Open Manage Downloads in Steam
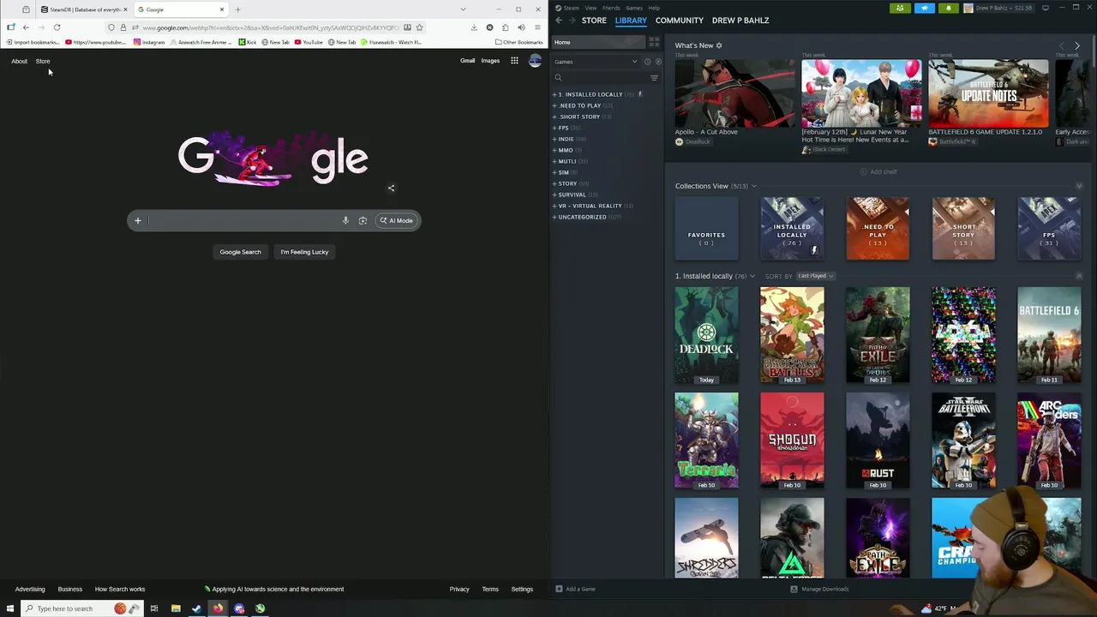This screenshot has height=617, width=1097. click(x=819, y=589)
